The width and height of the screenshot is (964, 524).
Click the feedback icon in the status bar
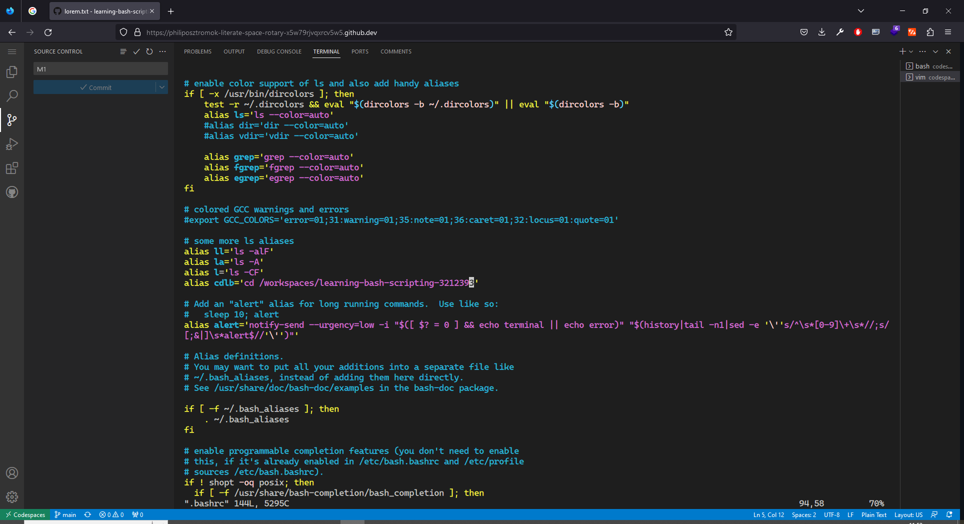point(934,514)
